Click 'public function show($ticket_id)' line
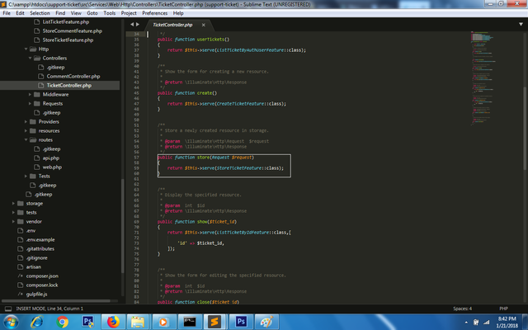 tap(197, 222)
